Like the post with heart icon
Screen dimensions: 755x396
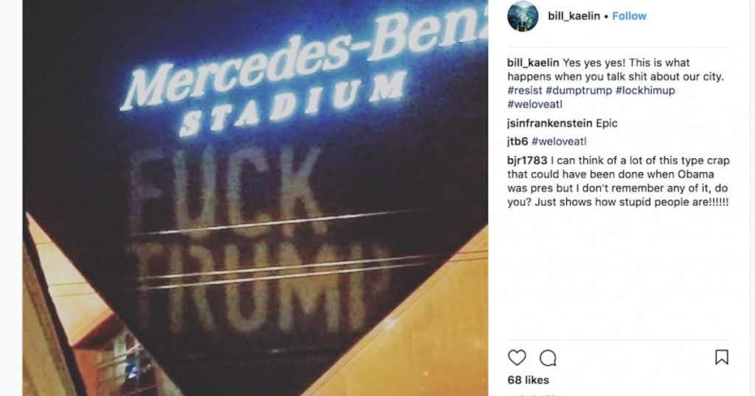(x=517, y=358)
